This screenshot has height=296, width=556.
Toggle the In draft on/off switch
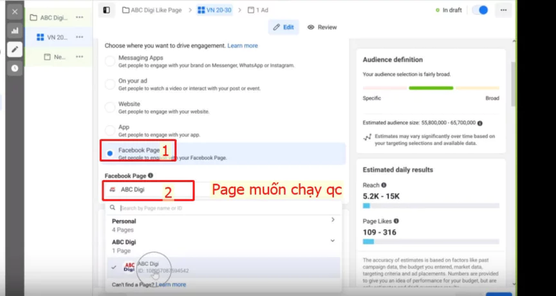[x=480, y=10]
